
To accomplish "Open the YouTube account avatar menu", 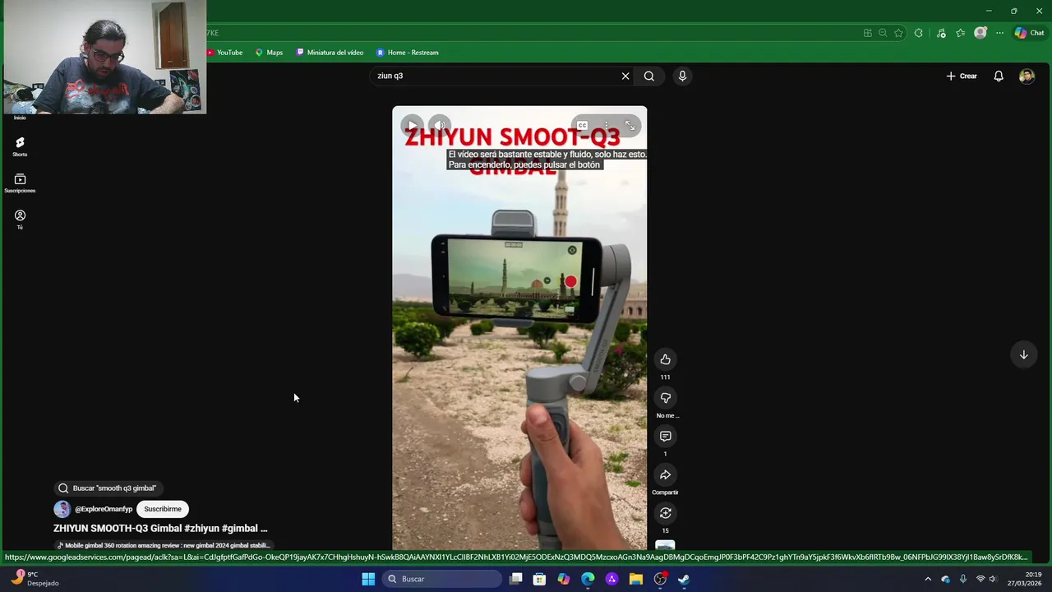I will (1027, 76).
